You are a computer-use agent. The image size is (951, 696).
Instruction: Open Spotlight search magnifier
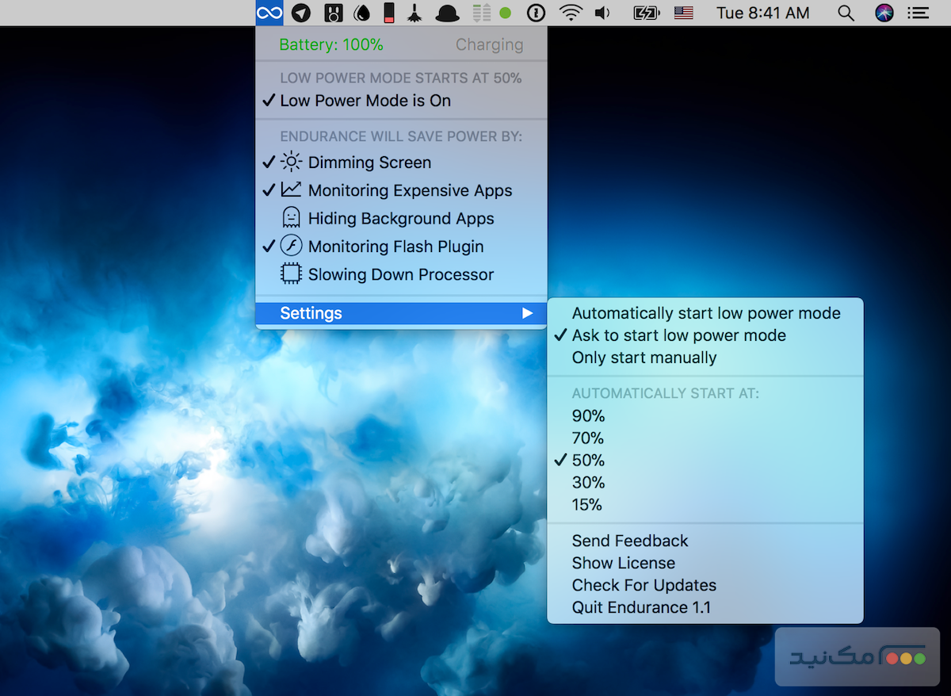tap(846, 13)
